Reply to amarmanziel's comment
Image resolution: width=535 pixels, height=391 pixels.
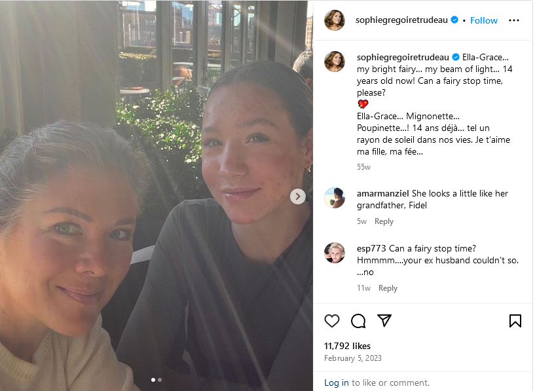tap(384, 221)
